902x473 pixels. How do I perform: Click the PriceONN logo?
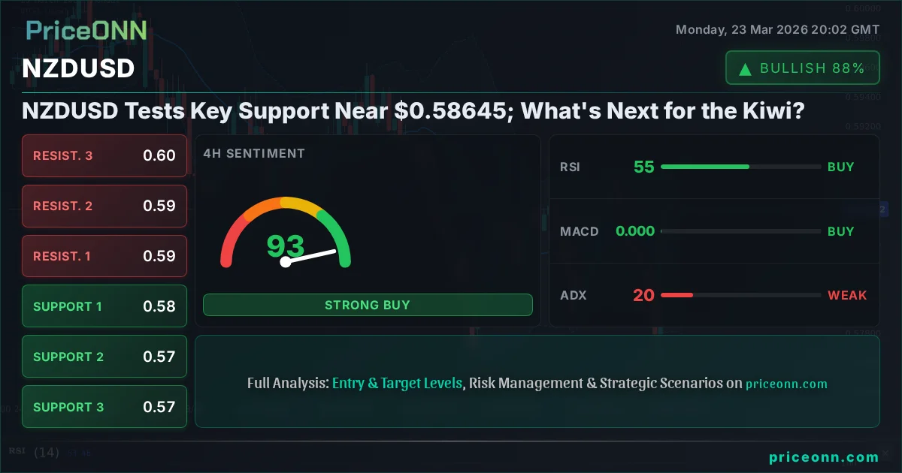coord(86,31)
